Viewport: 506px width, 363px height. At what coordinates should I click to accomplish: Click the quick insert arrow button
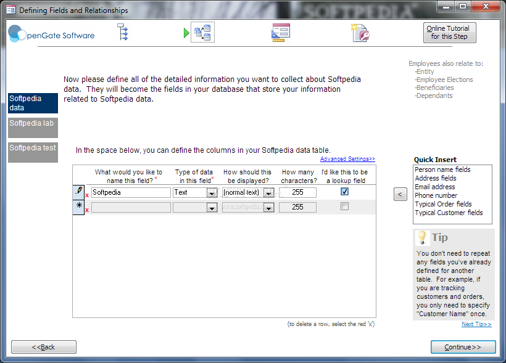[400, 194]
